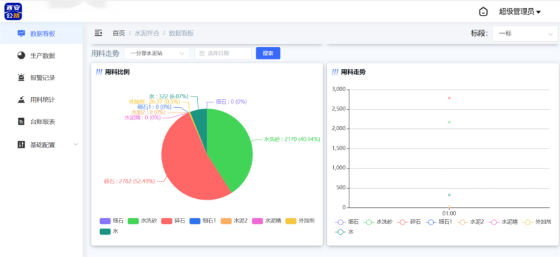Toggle 碎石 in pie chart legend
This screenshot has height=257, width=560.
pos(173,221)
